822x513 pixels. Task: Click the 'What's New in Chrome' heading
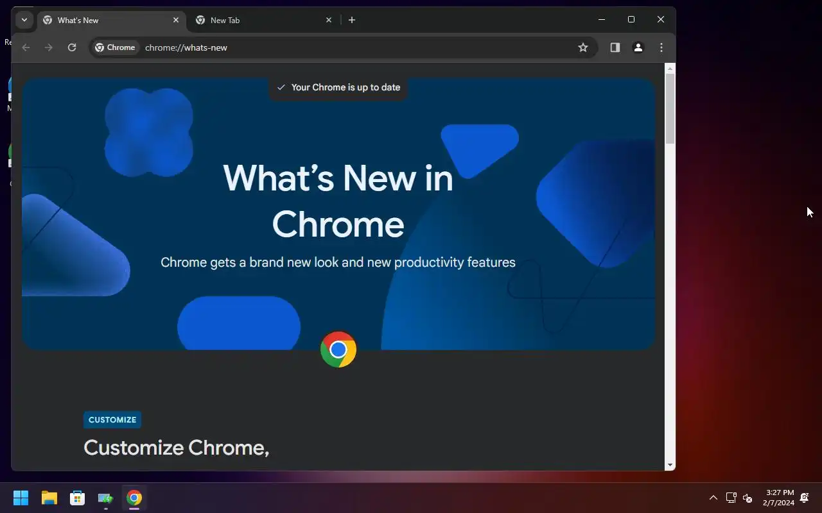pyautogui.click(x=338, y=200)
